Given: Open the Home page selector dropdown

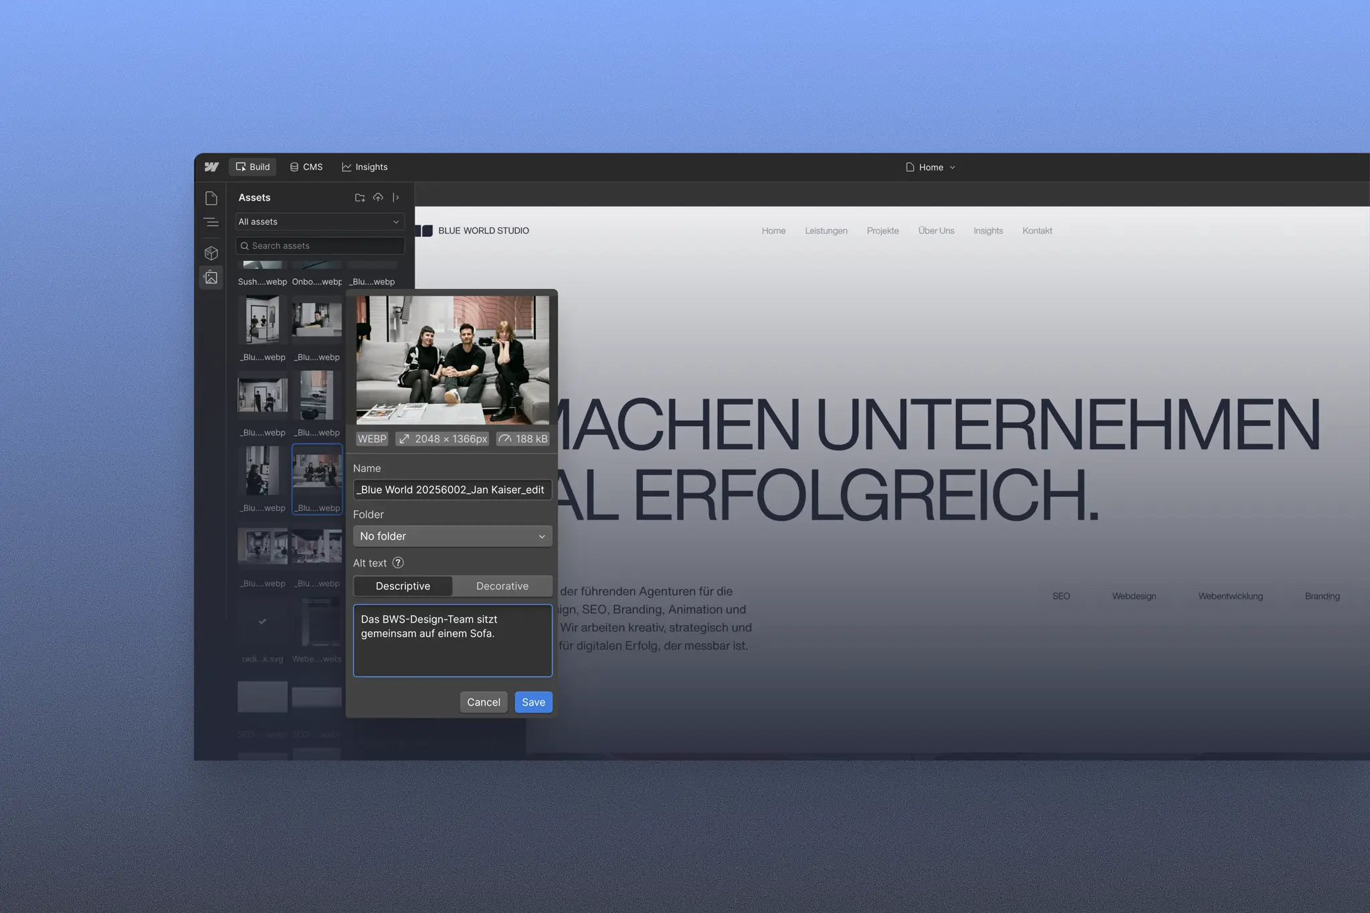Looking at the screenshot, I should (x=931, y=167).
